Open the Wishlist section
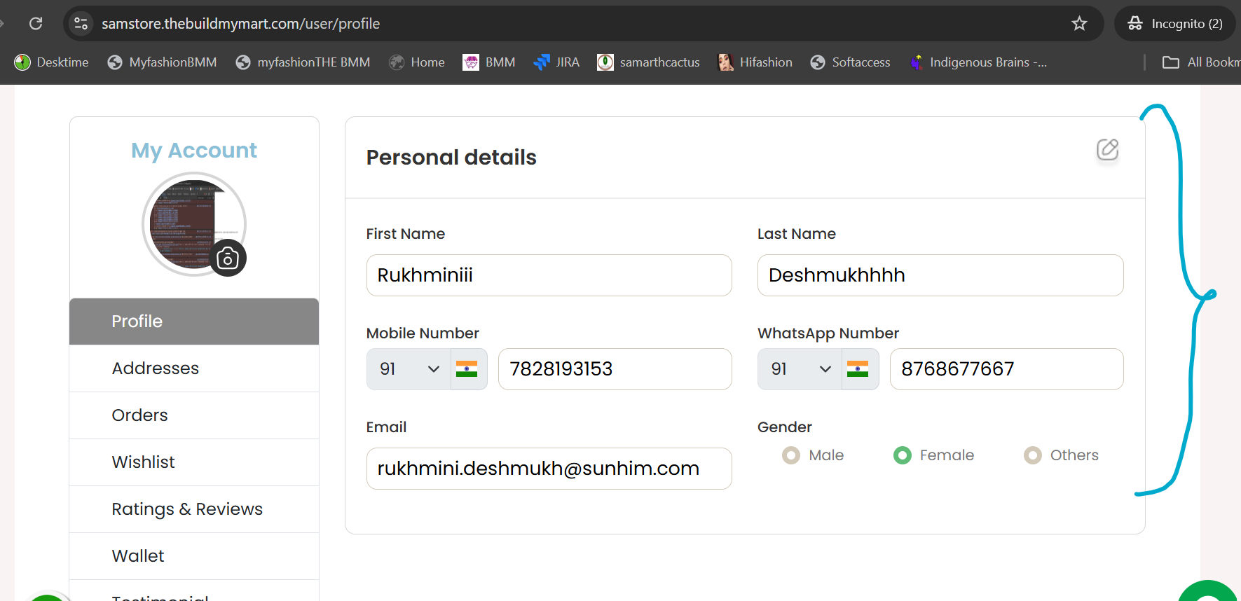This screenshot has height=601, width=1241. click(x=194, y=462)
